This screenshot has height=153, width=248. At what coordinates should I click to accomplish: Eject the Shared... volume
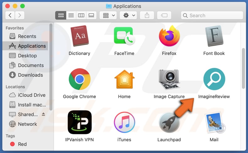[x=44, y=114]
